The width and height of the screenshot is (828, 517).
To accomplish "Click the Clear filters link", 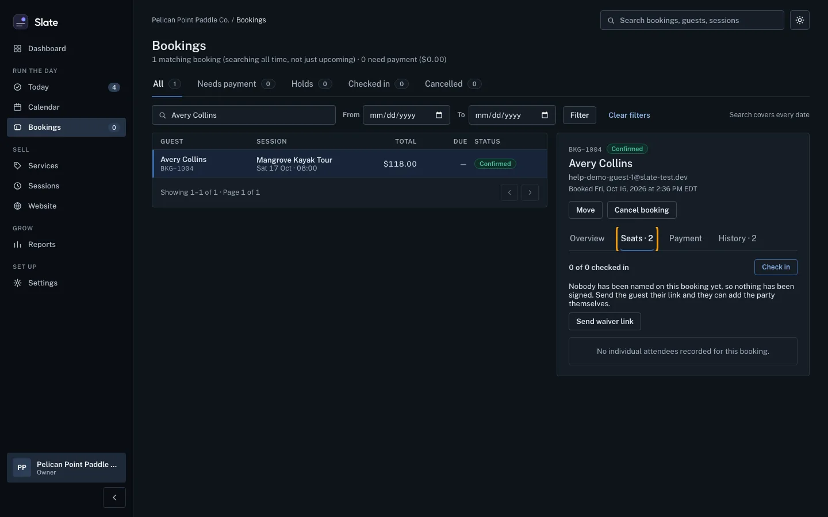I will (x=629, y=115).
